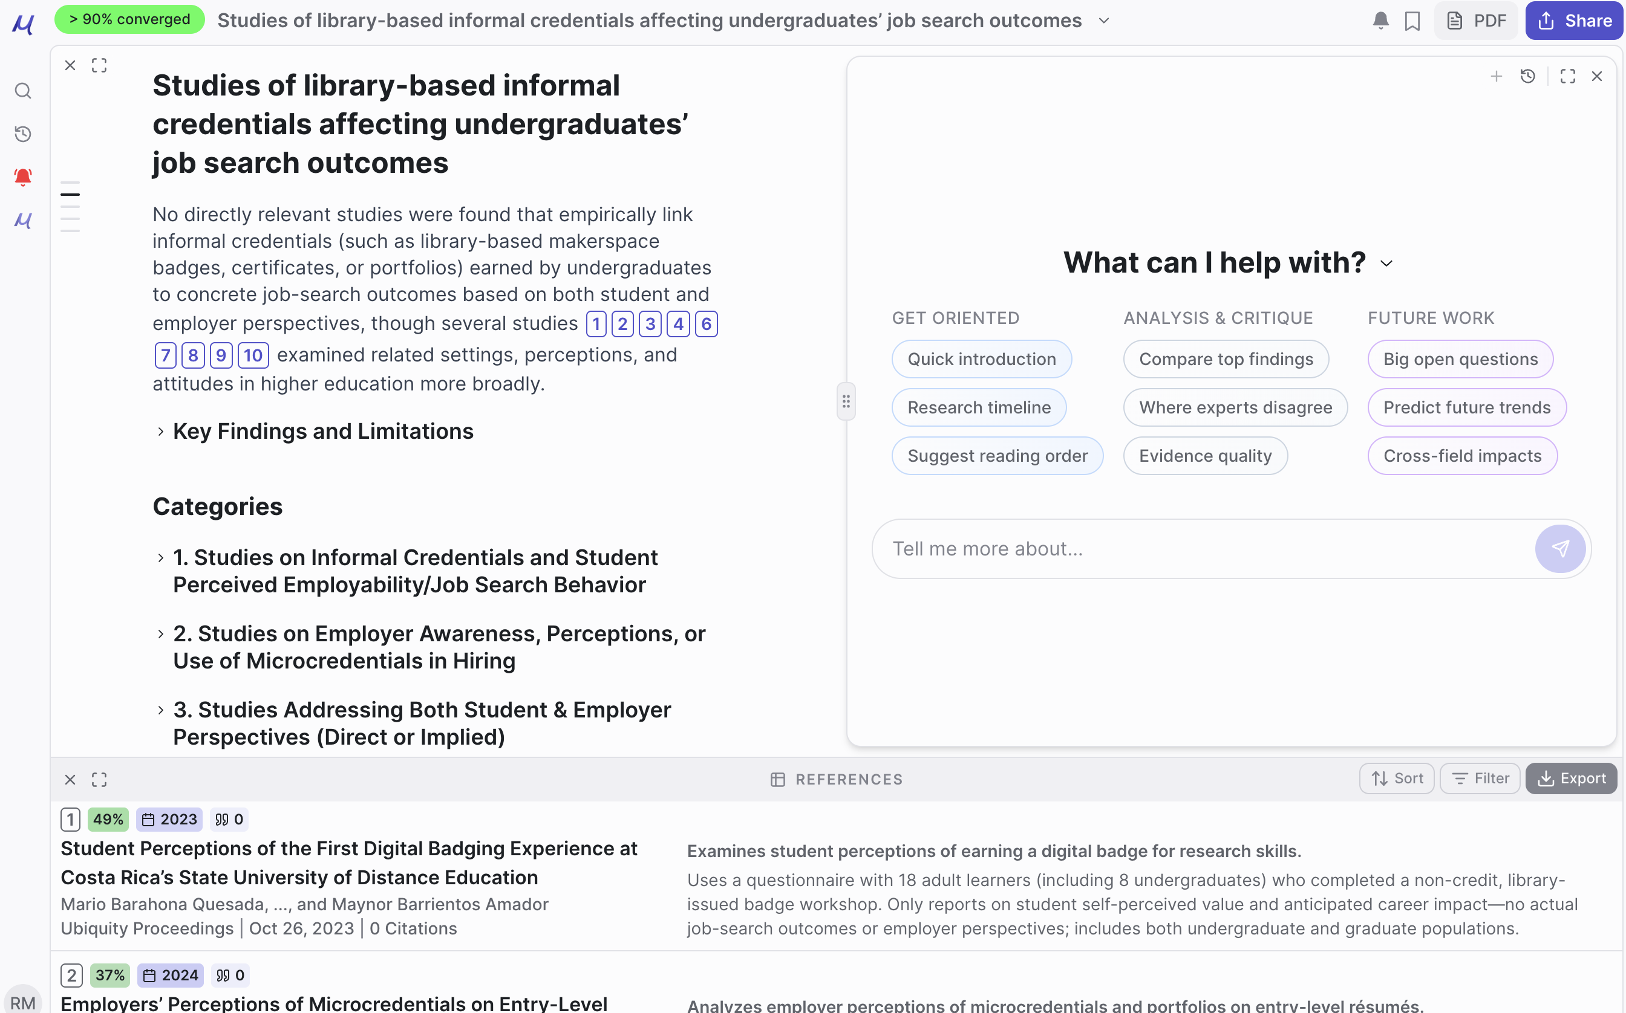
Task: Jump to first section in outline navigator
Action: click(x=70, y=183)
